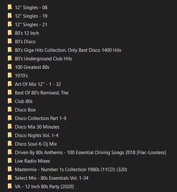Click folder icon beside 12" Singles - 08
The image size is (177, 192).
pos(10,7)
